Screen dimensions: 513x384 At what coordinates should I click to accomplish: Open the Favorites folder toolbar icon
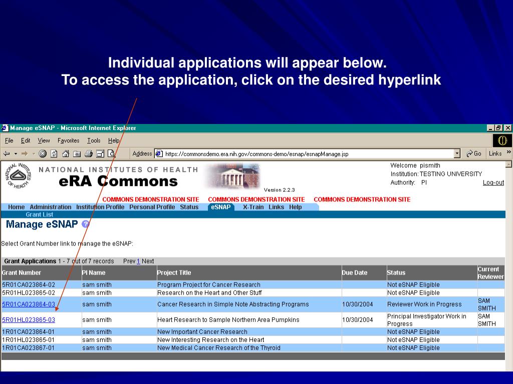(77, 154)
